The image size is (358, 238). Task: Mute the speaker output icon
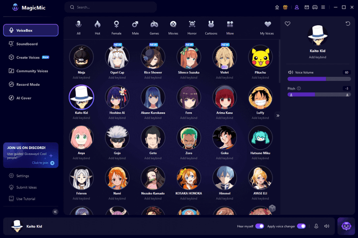tap(327, 226)
